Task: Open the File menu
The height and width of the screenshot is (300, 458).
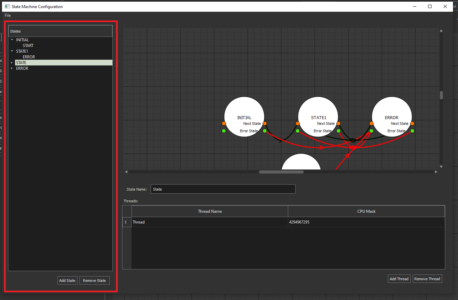Action: [8, 15]
